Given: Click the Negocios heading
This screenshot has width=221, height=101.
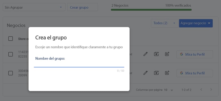Looking at the screenshot, I should 16,26.
